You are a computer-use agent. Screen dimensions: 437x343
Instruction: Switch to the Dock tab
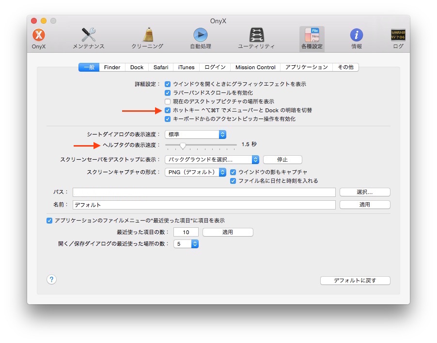click(x=137, y=67)
